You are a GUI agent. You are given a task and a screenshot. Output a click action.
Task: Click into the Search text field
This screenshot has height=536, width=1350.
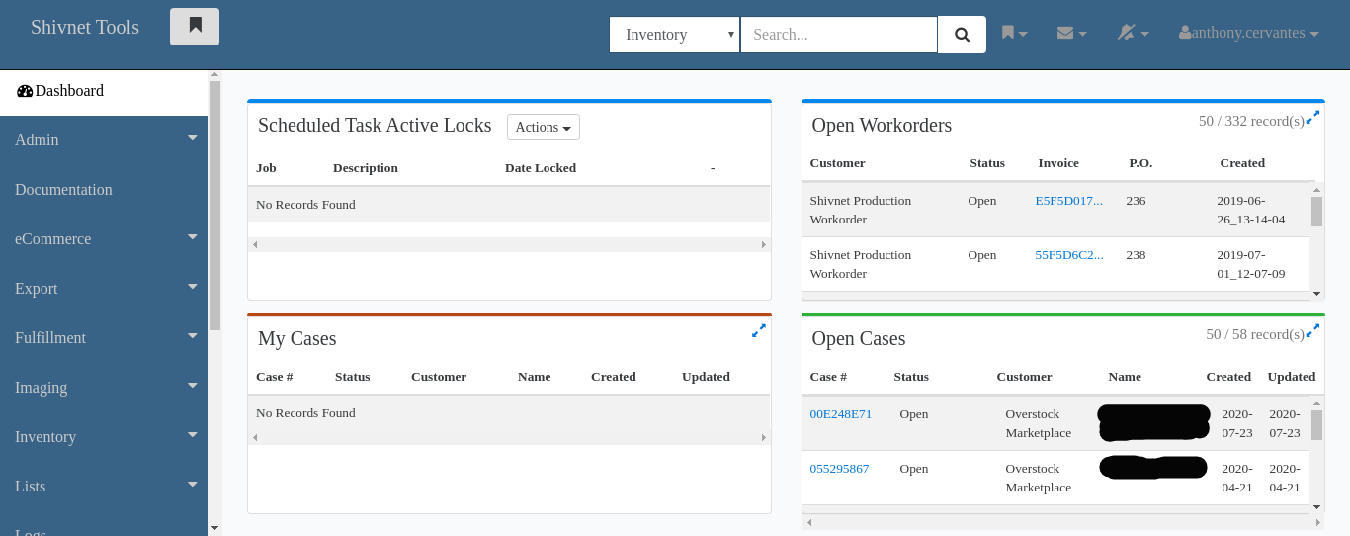pyautogui.click(x=838, y=35)
